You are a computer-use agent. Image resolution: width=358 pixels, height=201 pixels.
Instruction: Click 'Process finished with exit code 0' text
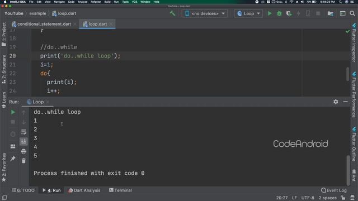tap(89, 173)
